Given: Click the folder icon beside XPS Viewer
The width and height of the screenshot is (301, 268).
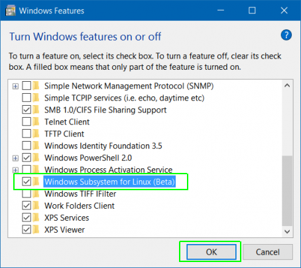Looking at the screenshot, I should click(x=36, y=229).
